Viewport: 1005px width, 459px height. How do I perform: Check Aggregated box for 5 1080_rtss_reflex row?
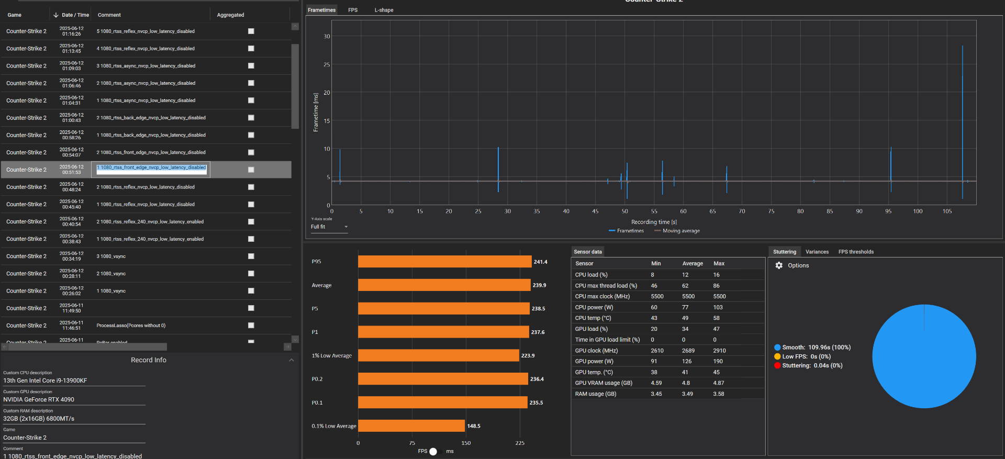pos(251,31)
